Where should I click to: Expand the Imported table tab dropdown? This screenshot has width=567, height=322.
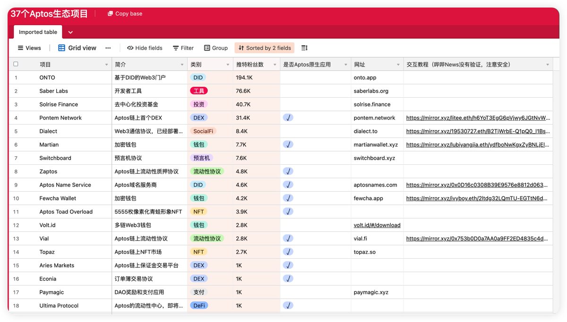[x=70, y=32]
